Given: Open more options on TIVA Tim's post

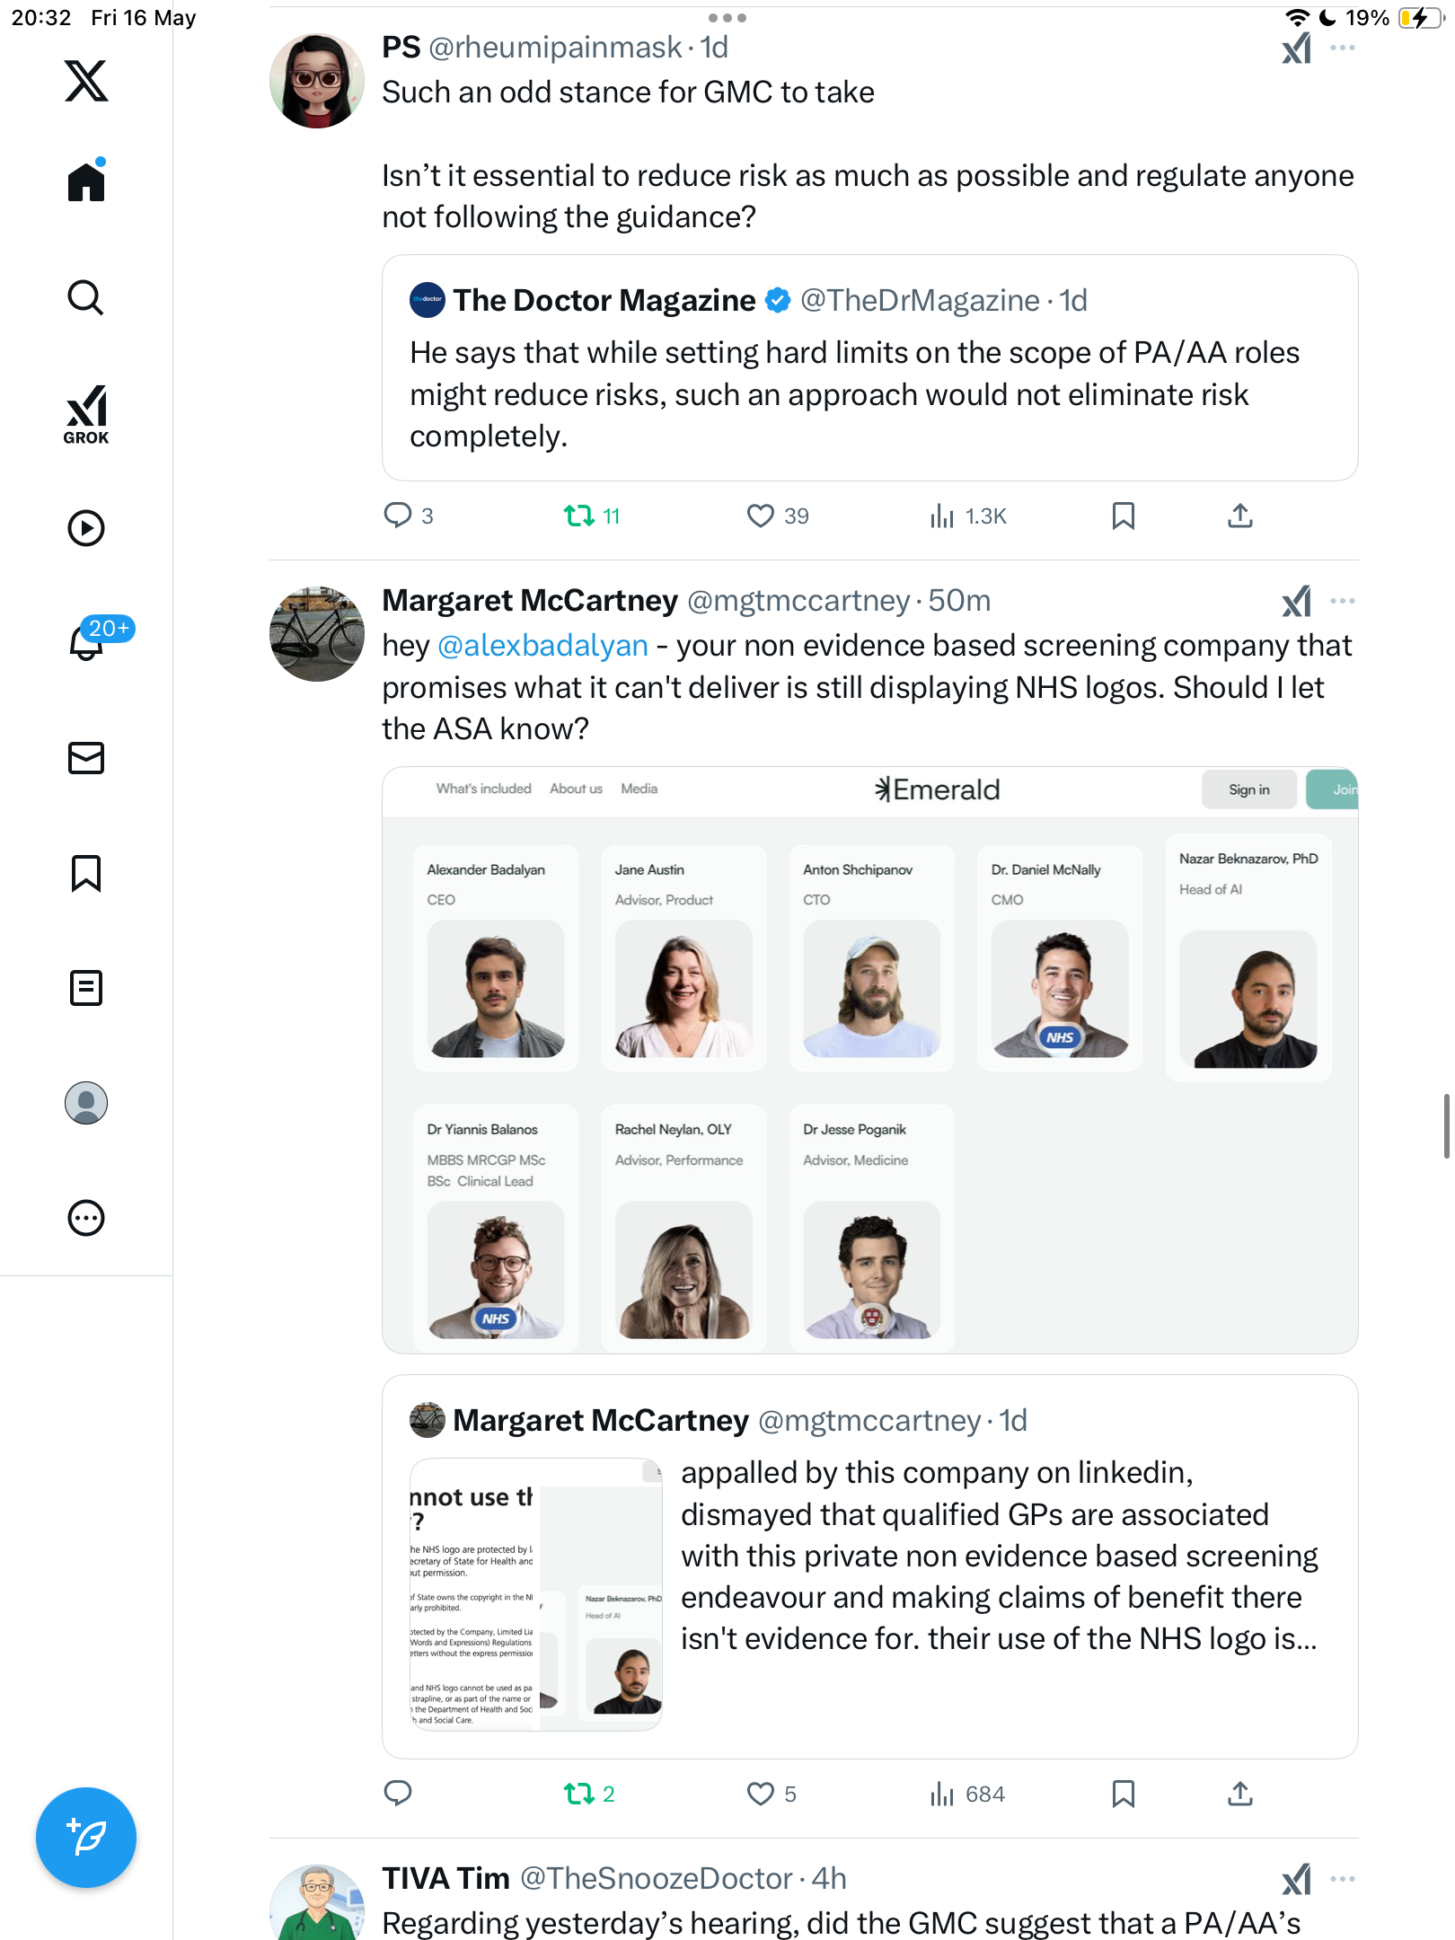Looking at the screenshot, I should 1343,1879.
